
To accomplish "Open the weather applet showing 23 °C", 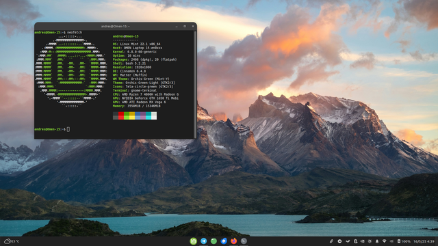I will pyautogui.click(x=12, y=241).
